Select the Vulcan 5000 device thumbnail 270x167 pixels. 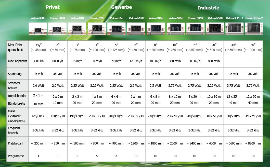coord(57,29)
